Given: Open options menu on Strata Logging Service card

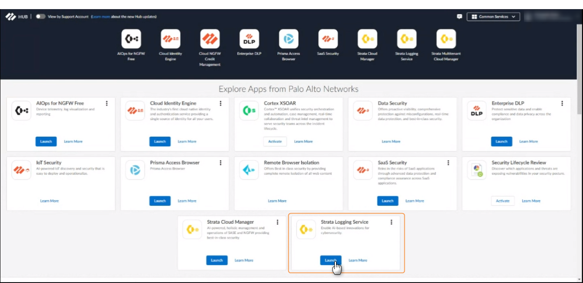Looking at the screenshot, I should [391, 222].
